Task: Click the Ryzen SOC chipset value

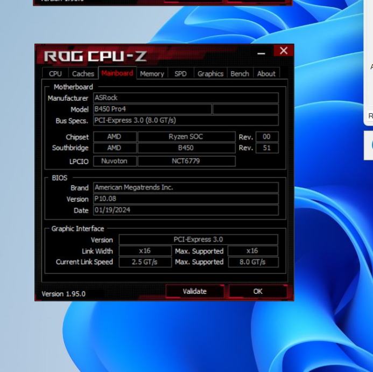Action: [x=186, y=137]
